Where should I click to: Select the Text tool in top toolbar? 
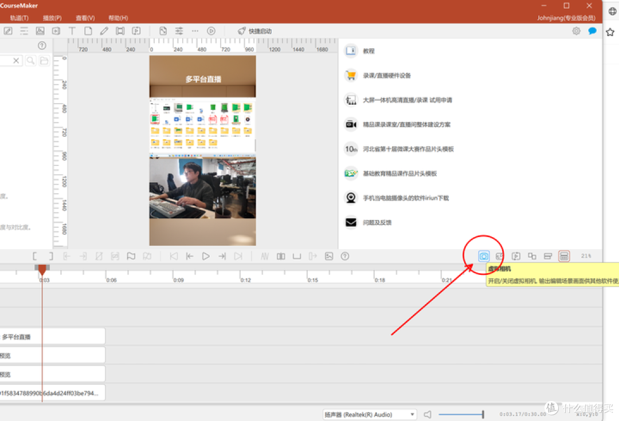[72, 31]
